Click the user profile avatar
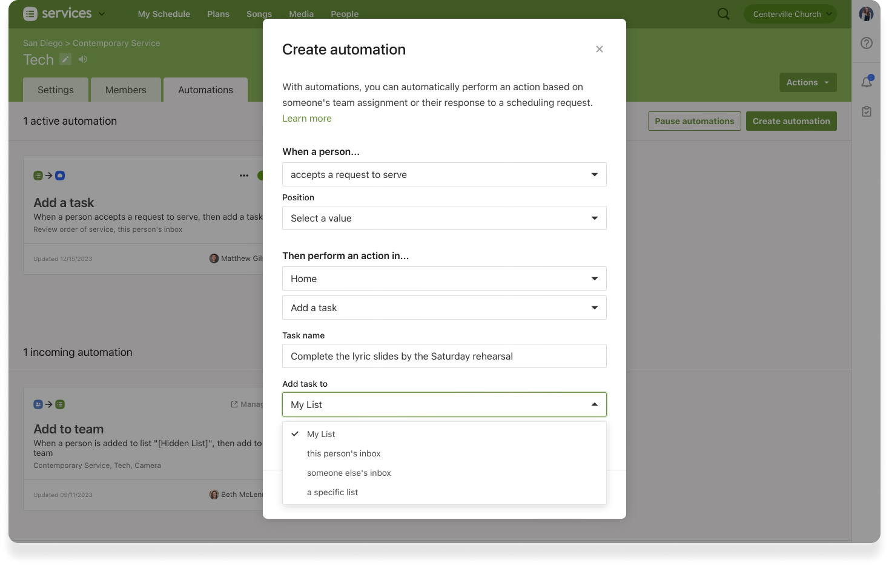889x566 pixels. [x=867, y=14]
